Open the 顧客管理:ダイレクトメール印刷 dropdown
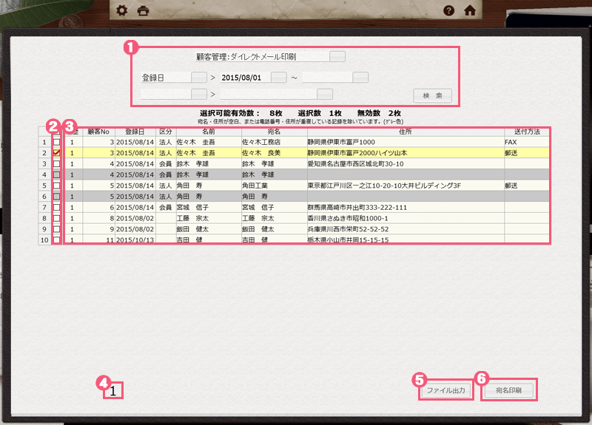592x425 pixels. (x=337, y=56)
